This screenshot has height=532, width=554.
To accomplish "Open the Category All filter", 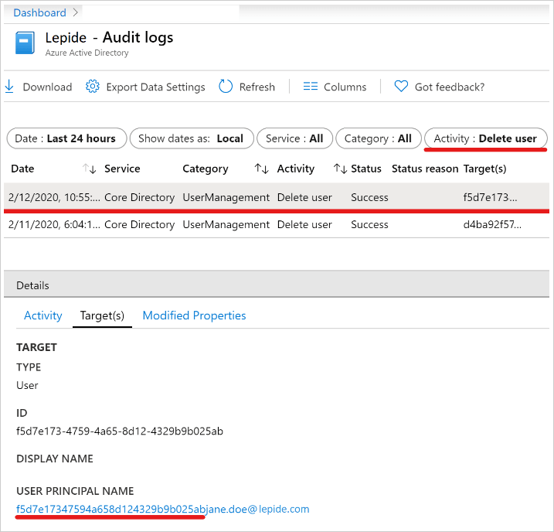I will (x=378, y=138).
